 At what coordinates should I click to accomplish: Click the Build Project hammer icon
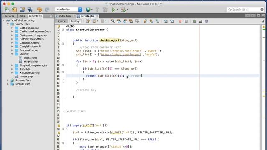pyautogui.click(x=97, y=10)
